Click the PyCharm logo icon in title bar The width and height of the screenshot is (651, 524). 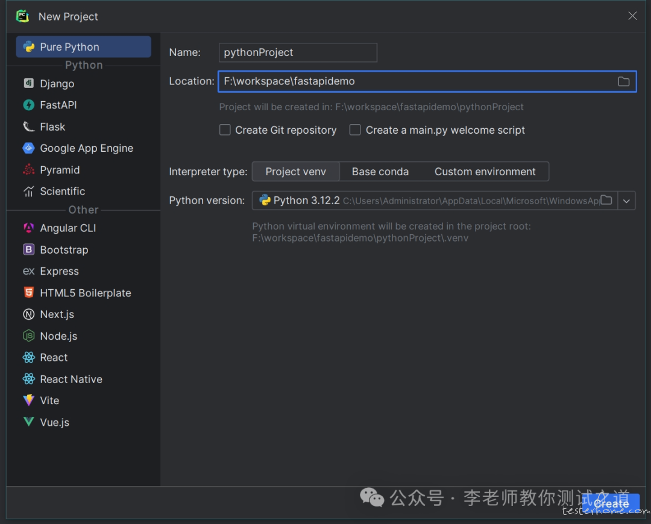point(22,16)
